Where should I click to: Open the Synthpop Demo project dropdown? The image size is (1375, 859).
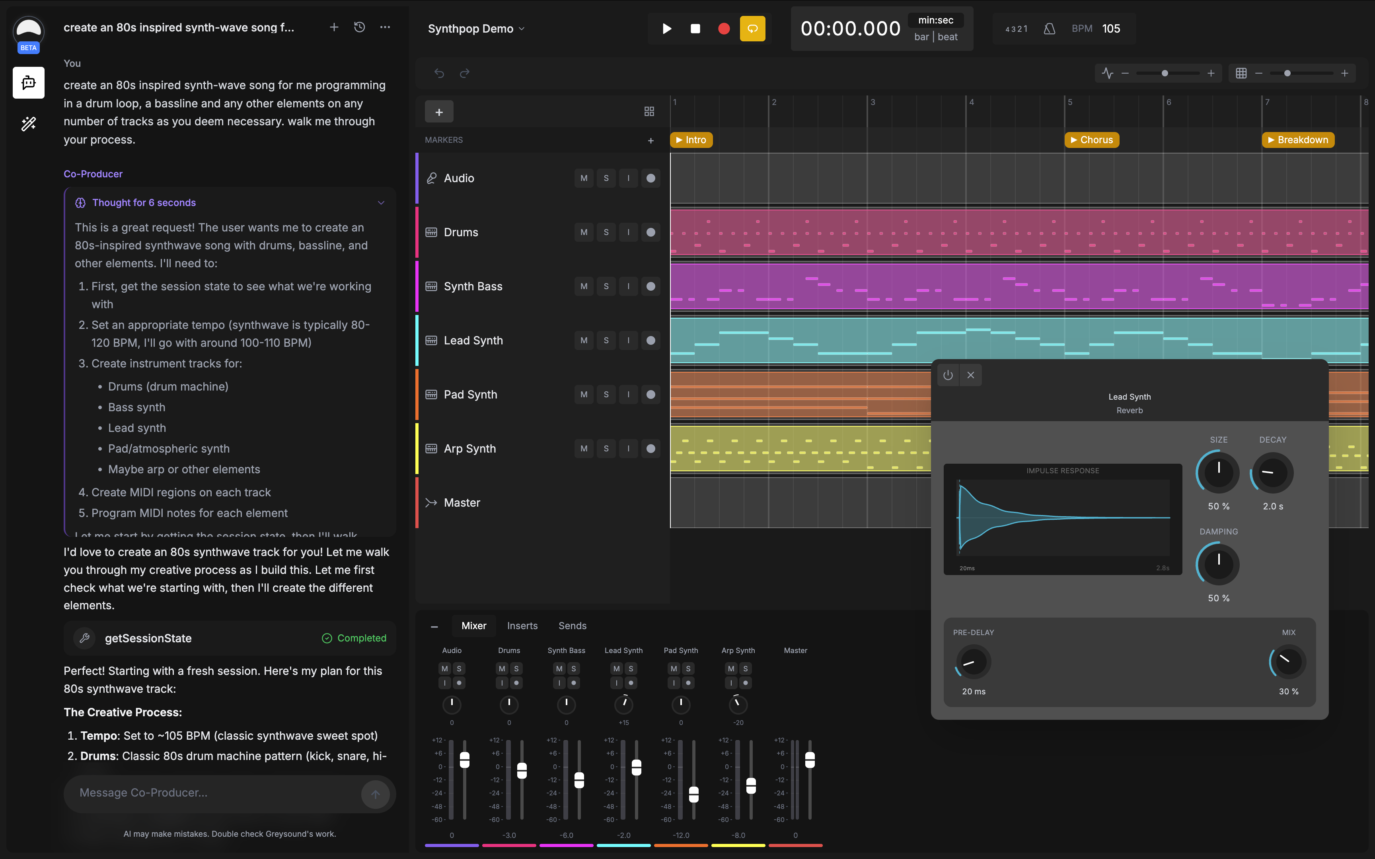click(x=476, y=28)
